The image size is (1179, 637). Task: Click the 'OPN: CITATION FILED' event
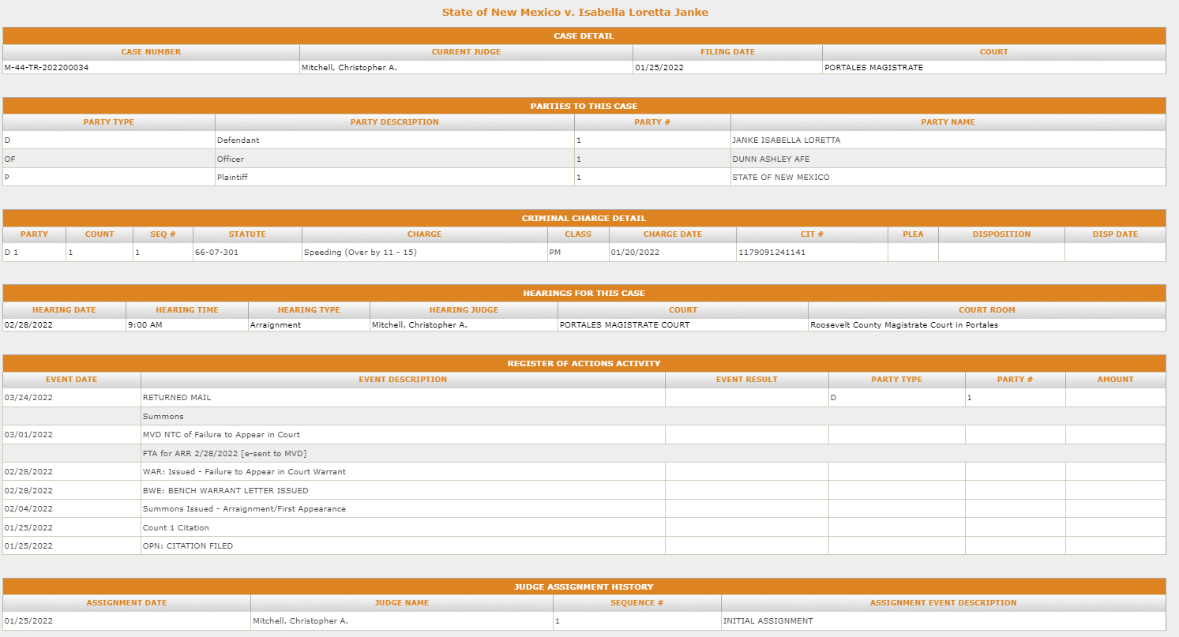coord(188,546)
